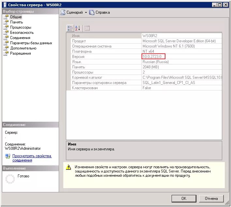
Task: Click the icon next to Процессоры
Action: [x=6, y=27]
